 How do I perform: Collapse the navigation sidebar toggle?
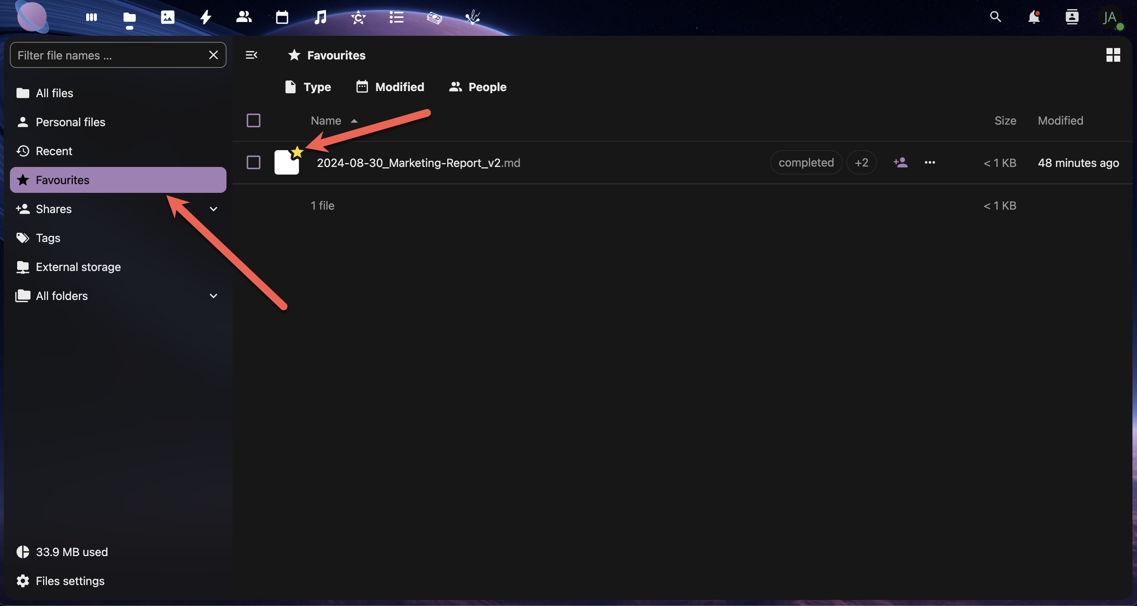pyautogui.click(x=251, y=55)
